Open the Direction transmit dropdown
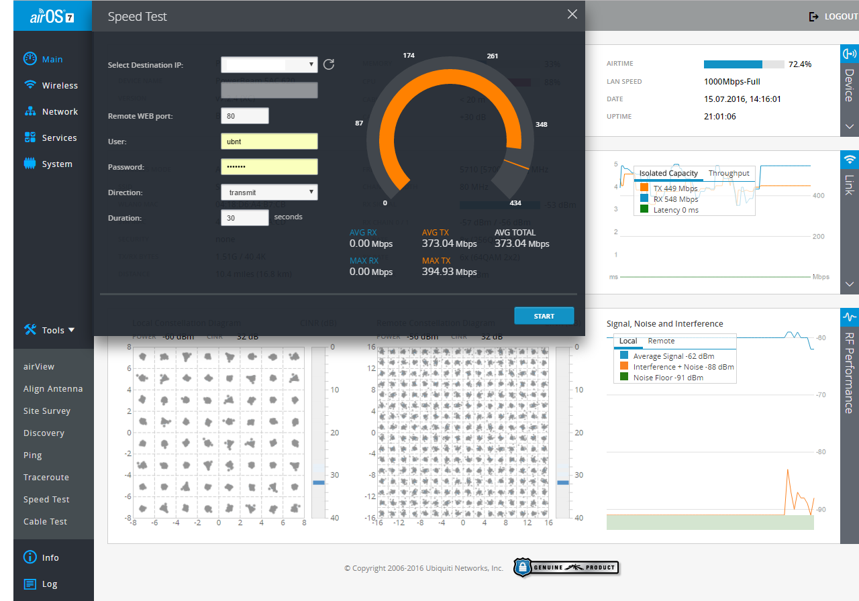 coord(269,193)
